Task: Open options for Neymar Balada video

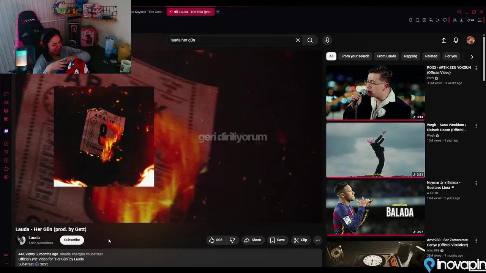Action: click(x=476, y=183)
